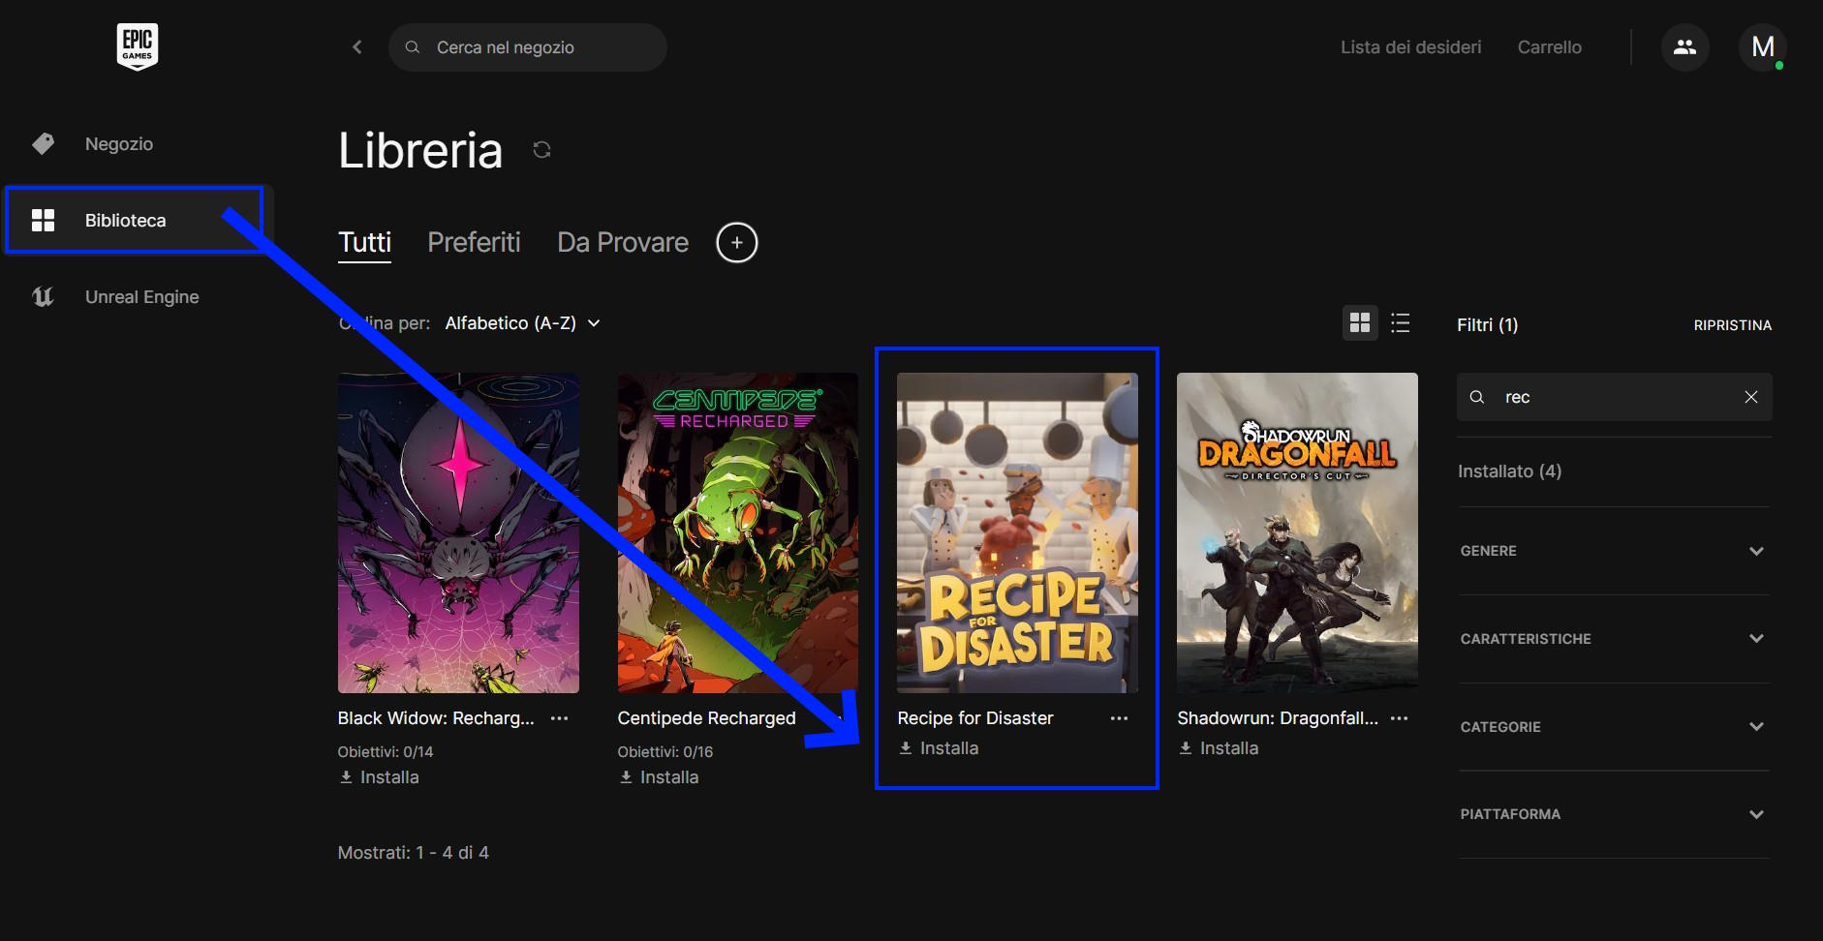Click the Negozio tag icon

(x=43, y=143)
